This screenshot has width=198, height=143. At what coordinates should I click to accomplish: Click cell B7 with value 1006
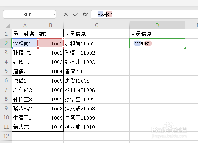point(50,90)
